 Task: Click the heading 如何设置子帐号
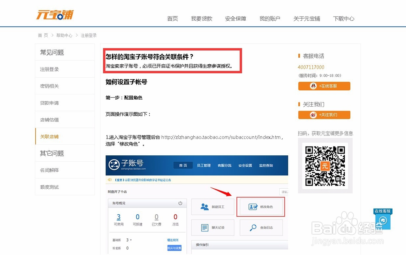click(126, 82)
